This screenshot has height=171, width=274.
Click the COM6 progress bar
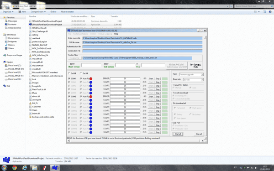[x=125, y=97]
